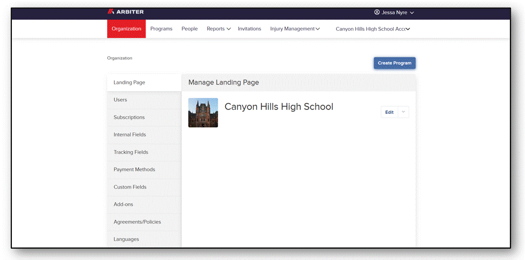Click the Edit button for landing page
The image size is (525, 260).
pyautogui.click(x=389, y=112)
